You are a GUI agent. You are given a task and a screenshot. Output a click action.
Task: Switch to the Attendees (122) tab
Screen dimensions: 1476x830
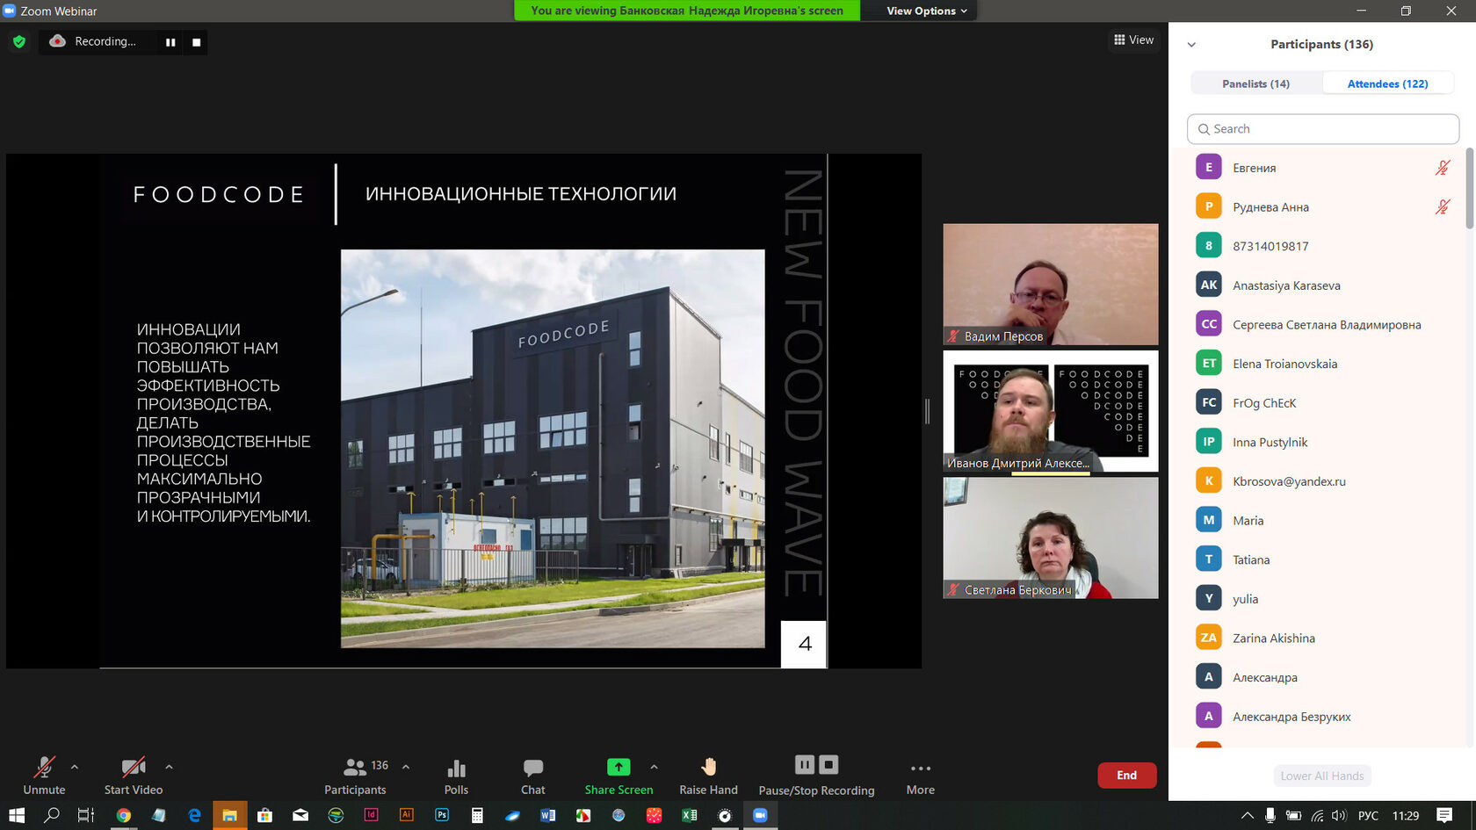click(x=1387, y=83)
